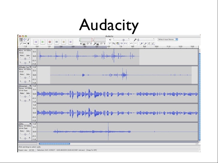Solo the Mix track
Screen dimensions: 218x163
click(x=28, y=131)
